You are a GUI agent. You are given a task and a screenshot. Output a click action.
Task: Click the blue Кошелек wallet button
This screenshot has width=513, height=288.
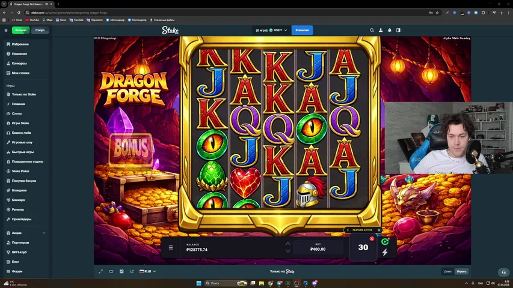(x=301, y=30)
